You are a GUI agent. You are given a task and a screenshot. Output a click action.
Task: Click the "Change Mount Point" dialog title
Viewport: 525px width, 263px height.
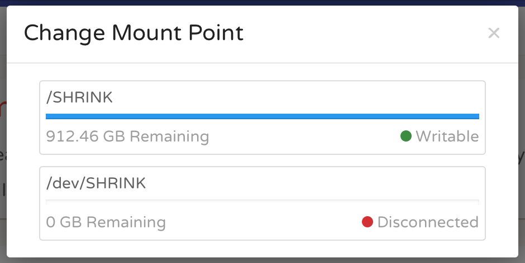click(x=133, y=33)
